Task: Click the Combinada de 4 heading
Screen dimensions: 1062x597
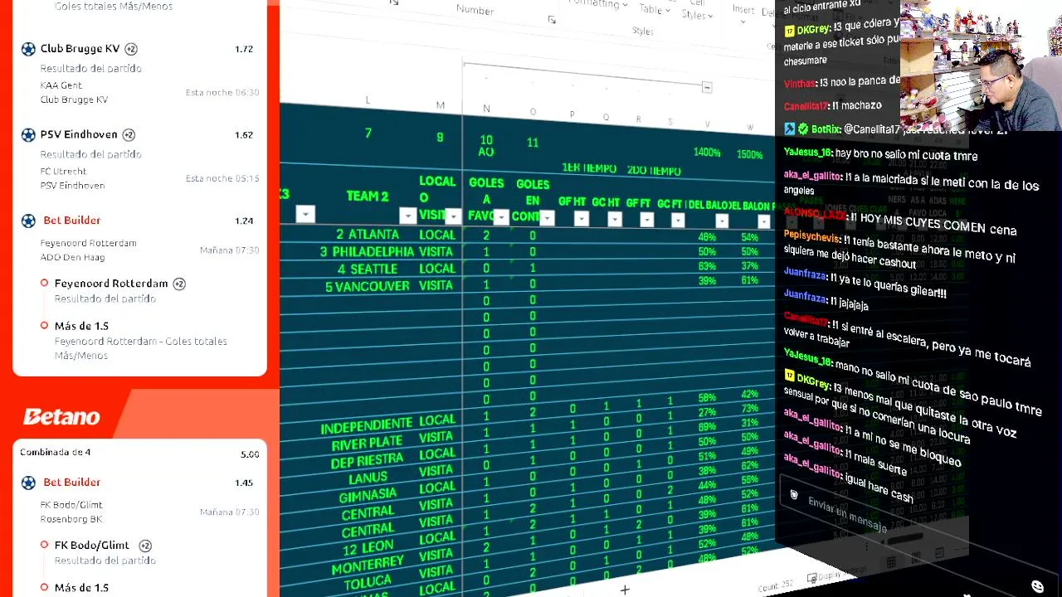Action: click(x=56, y=452)
